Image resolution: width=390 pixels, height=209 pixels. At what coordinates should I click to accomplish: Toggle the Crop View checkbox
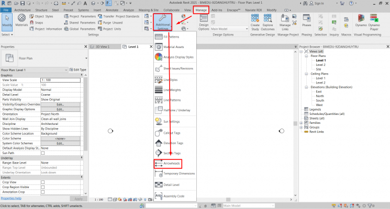pos(43,182)
